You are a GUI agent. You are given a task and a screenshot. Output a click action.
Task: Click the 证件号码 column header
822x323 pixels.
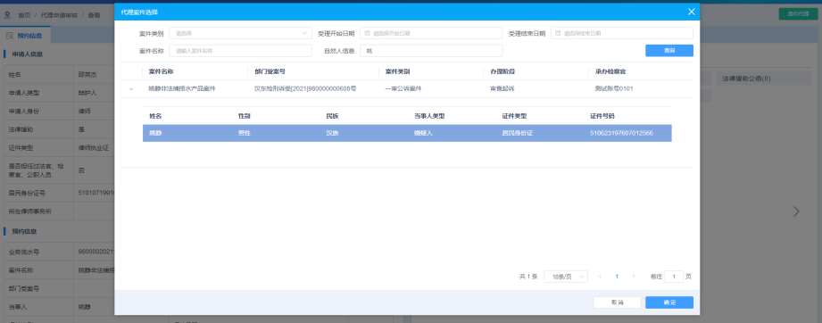[602, 115]
